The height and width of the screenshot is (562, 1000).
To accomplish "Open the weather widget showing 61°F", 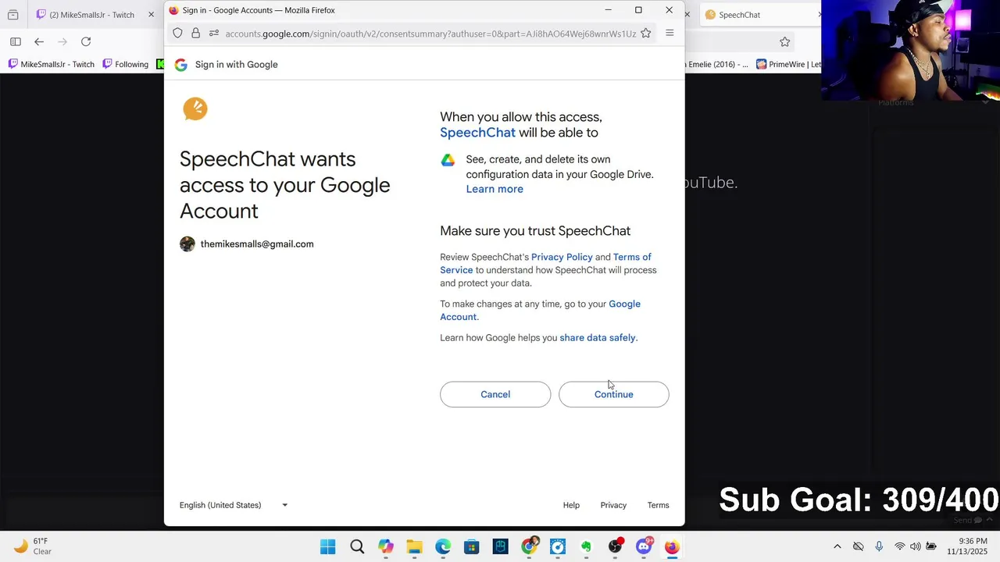I will [32, 546].
